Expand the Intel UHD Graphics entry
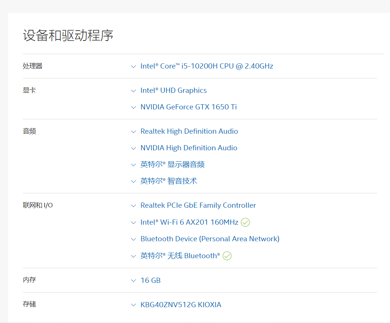The width and height of the screenshot is (390, 323). pyautogui.click(x=133, y=91)
